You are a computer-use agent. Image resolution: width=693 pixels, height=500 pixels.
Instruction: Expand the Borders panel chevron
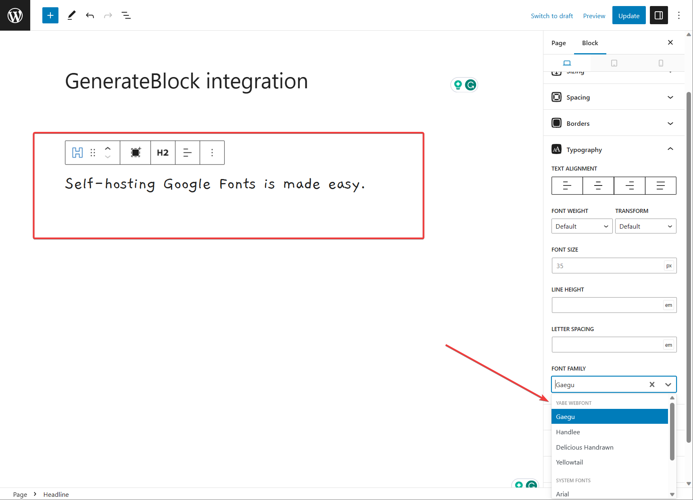pyautogui.click(x=670, y=123)
